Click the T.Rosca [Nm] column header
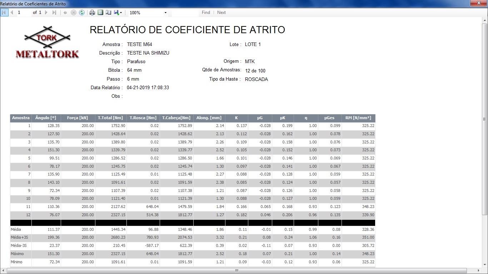The image size is (488, 274). coord(143,118)
